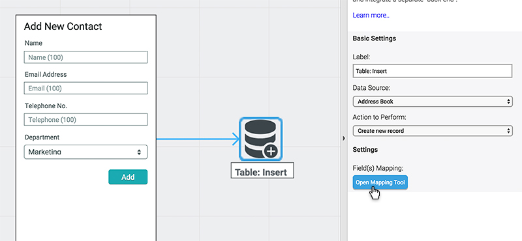Click the Basic Settings heading

point(374,38)
